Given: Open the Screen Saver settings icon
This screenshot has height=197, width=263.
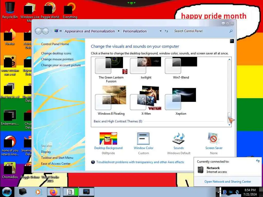Looking at the screenshot, I should (x=213, y=139).
